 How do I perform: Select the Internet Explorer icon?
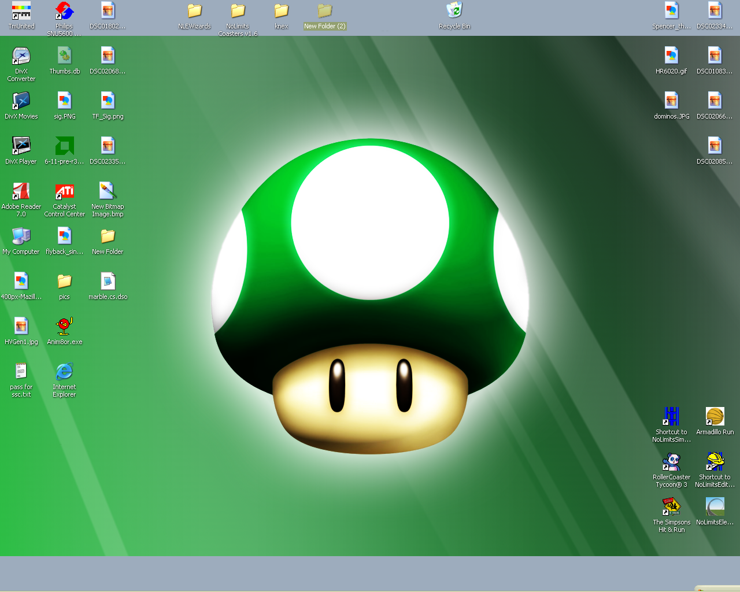(x=64, y=371)
